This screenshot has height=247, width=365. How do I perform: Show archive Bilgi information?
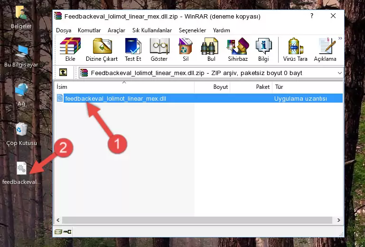point(263,49)
